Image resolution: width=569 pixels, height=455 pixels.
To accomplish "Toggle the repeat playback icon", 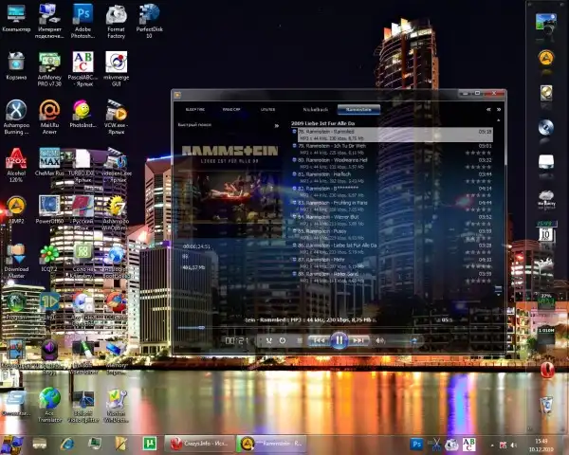I will pos(282,339).
